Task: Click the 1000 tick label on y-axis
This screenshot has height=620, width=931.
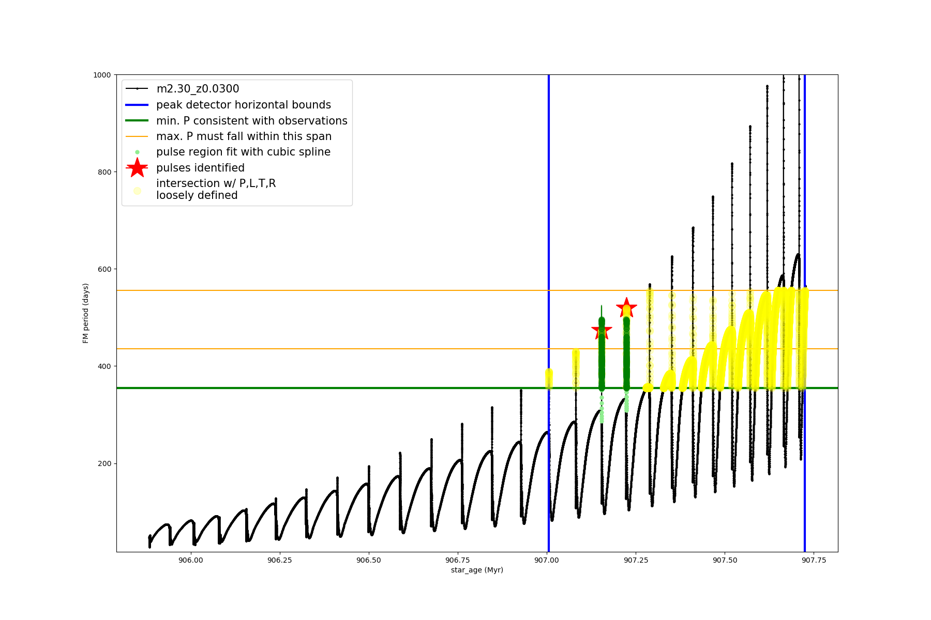Action: 101,75
